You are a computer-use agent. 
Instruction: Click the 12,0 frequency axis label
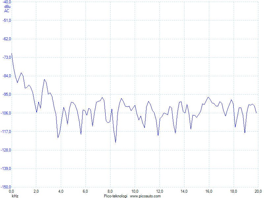click(159, 191)
